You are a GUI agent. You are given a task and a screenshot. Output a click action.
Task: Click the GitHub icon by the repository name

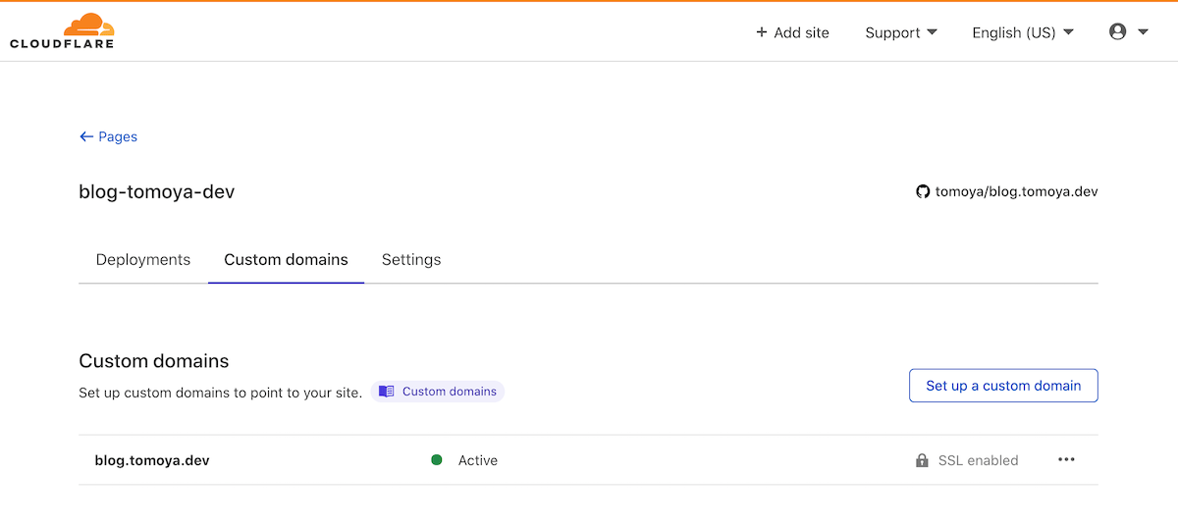pyautogui.click(x=923, y=191)
